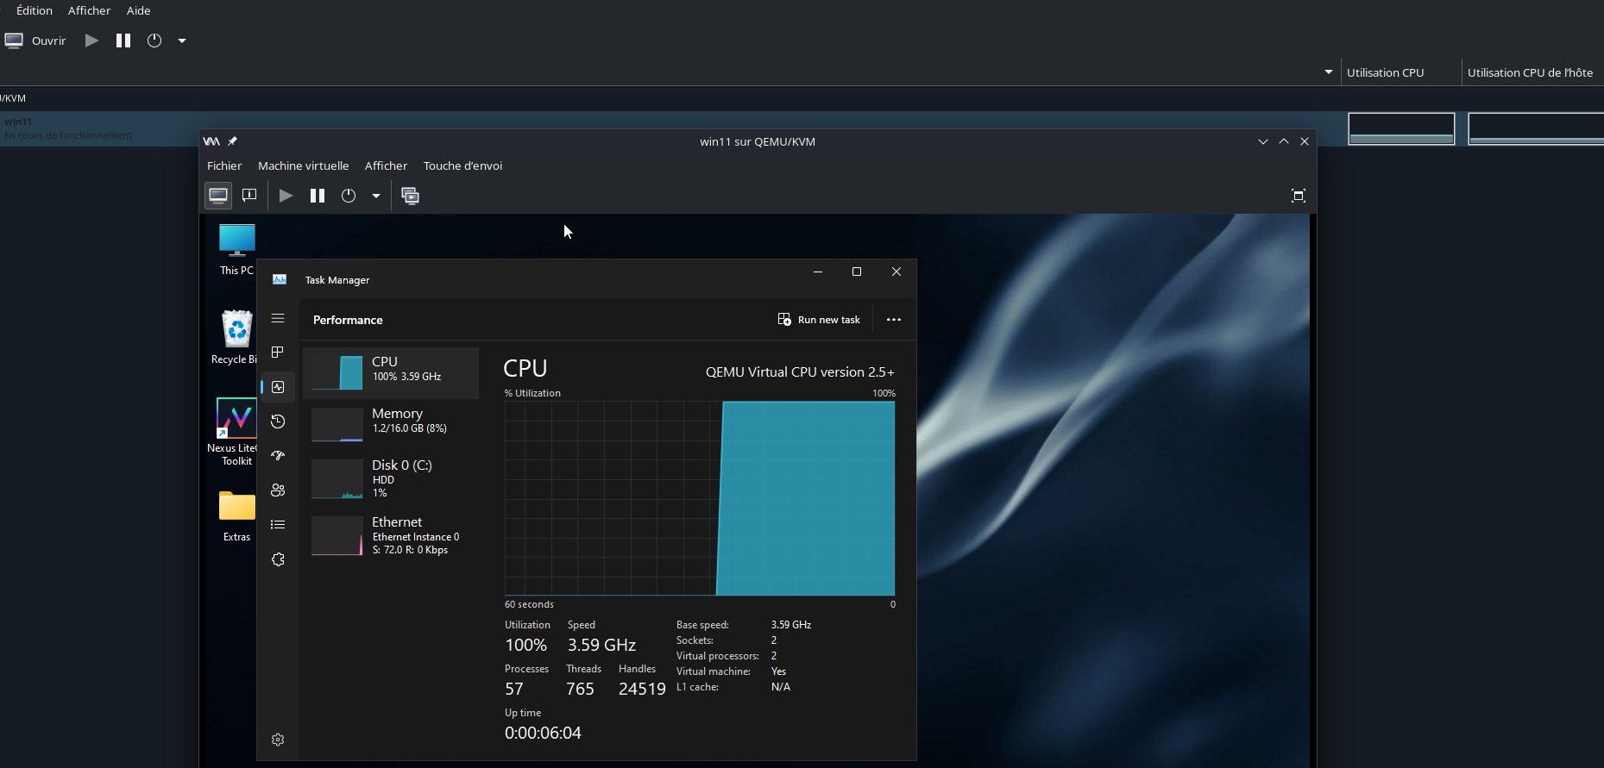Select the This PC desktop icon
This screenshot has height=768, width=1604.
[236, 249]
